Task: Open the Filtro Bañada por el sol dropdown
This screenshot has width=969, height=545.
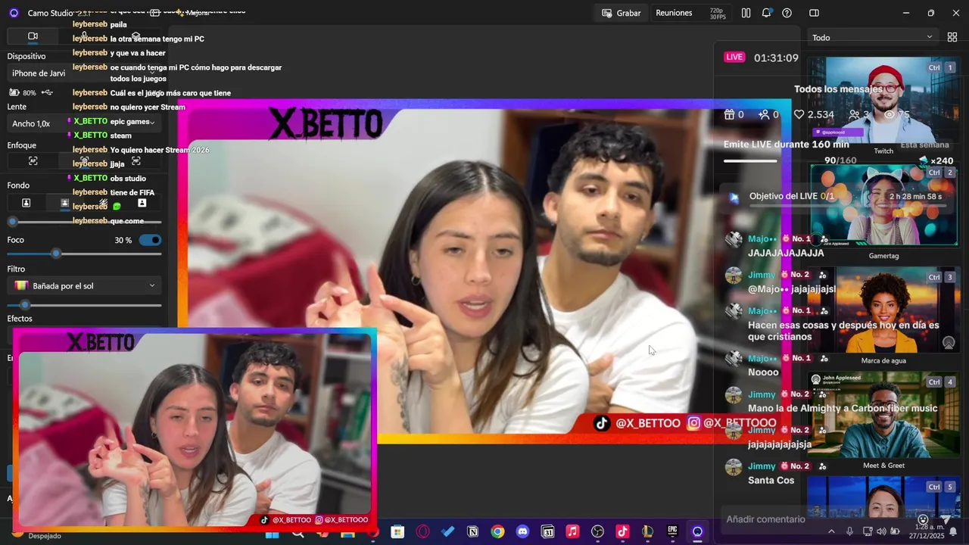Action: point(84,285)
